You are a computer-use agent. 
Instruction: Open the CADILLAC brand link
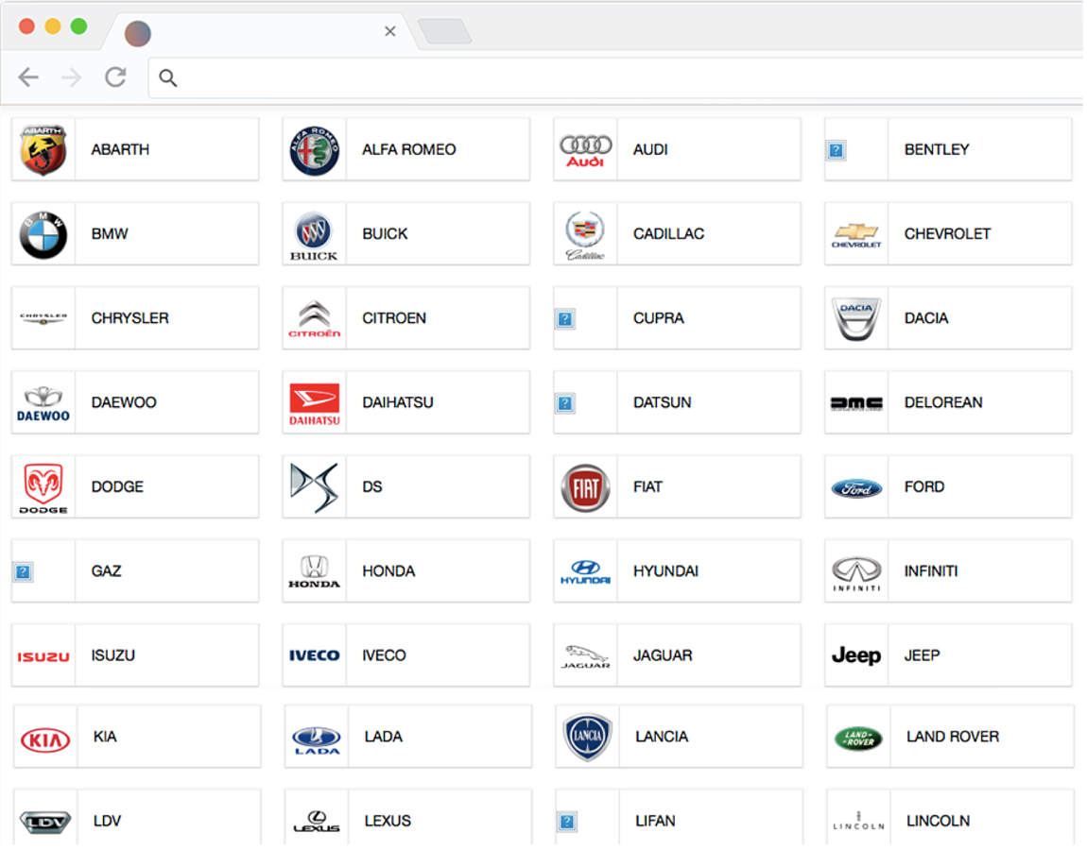(x=678, y=234)
